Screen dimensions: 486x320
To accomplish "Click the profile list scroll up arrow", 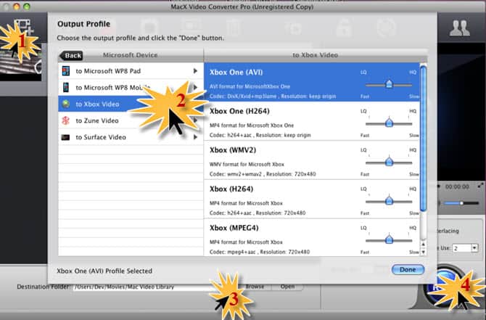I will 424,245.
